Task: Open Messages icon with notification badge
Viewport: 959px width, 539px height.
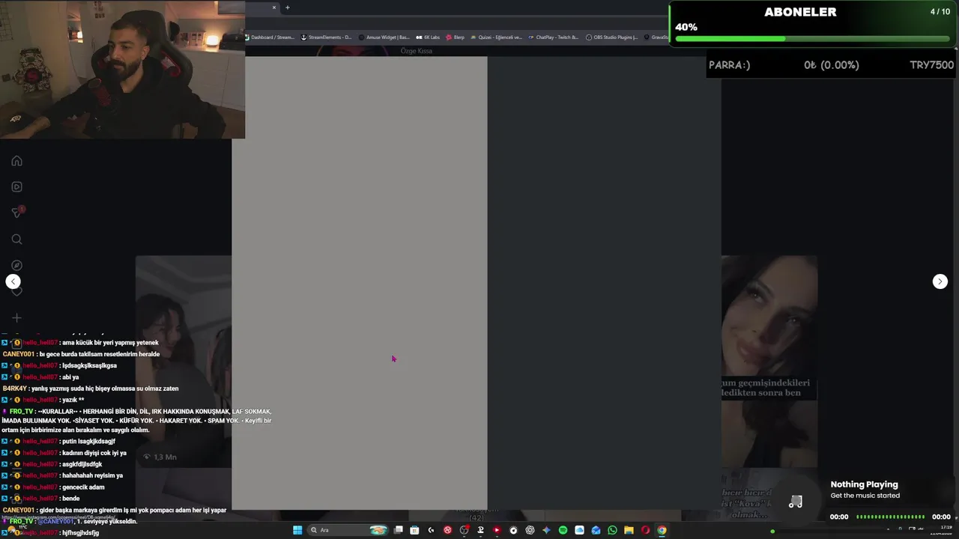Action: 16,213
